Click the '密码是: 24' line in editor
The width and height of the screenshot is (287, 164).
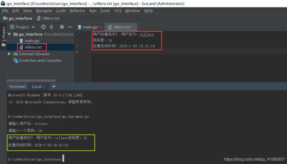point(102,40)
